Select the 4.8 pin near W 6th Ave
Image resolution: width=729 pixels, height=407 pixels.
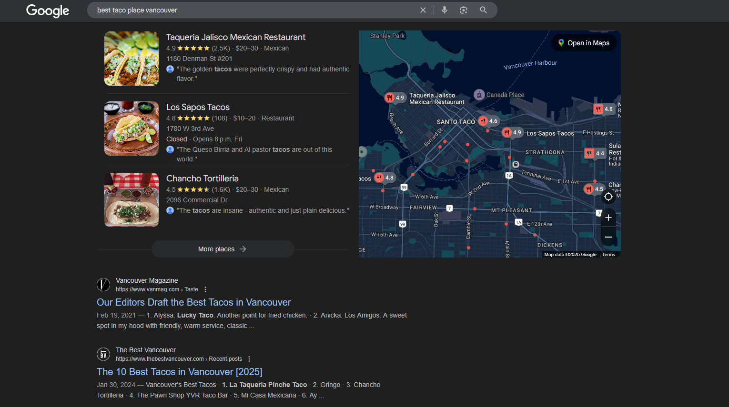(385, 178)
